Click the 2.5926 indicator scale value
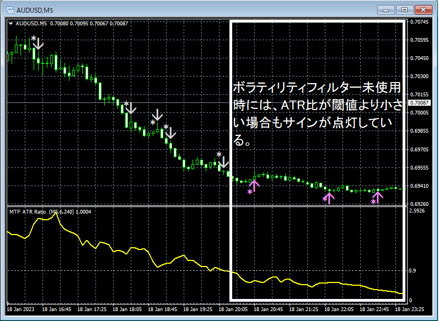The image size is (439, 321). (417, 210)
